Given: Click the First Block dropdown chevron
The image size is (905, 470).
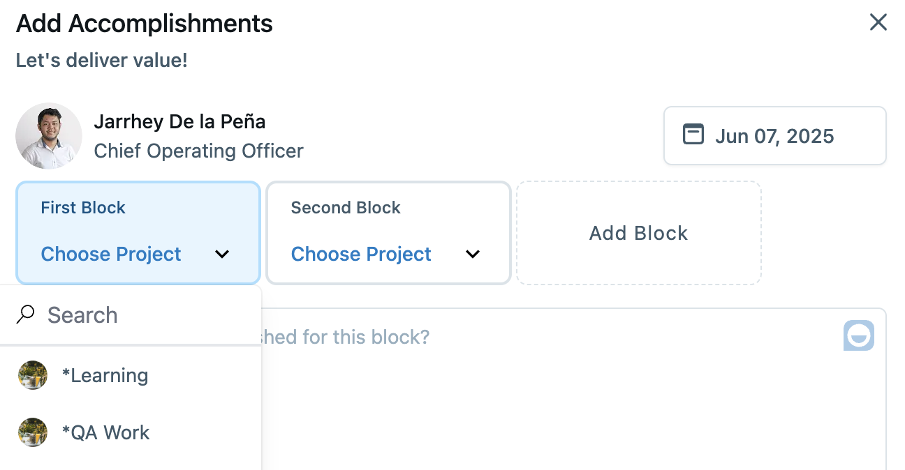Looking at the screenshot, I should tap(222, 255).
